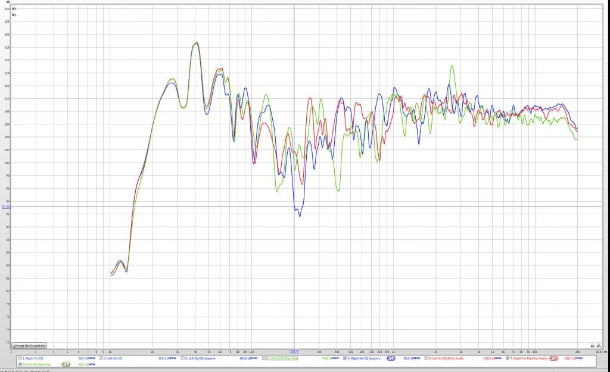Uncheck the '7: Right No EQ 85cm Suelo' trace
Screen dimensions: 610x372
tap(508, 358)
